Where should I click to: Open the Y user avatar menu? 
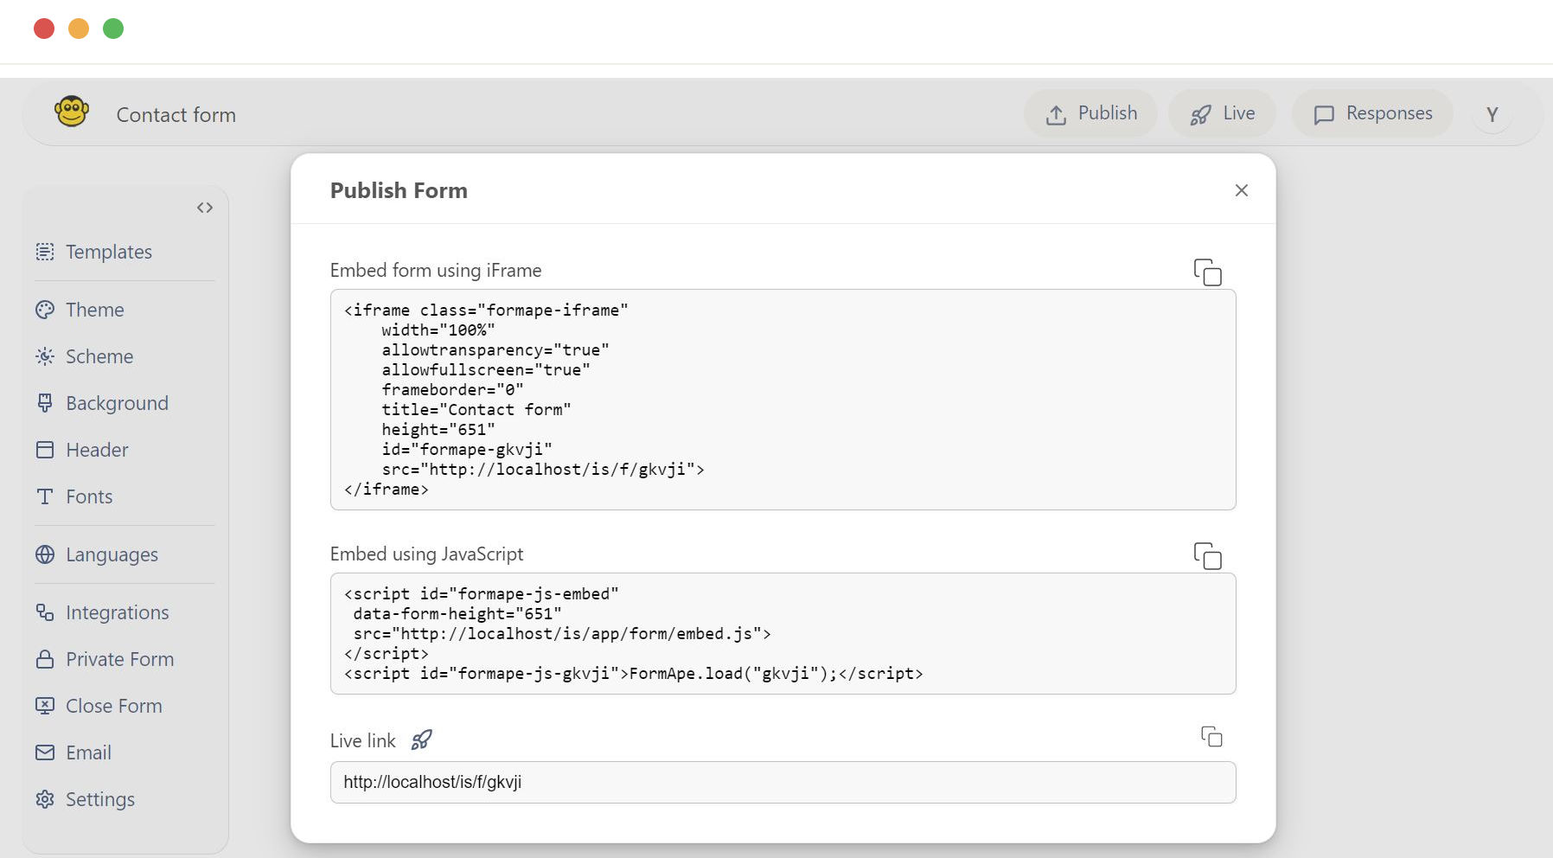(x=1492, y=114)
